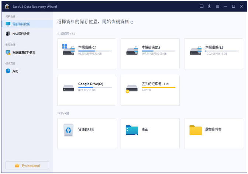Click the C: drive usage bar
The height and width of the screenshot is (174, 248).
(94, 51)
